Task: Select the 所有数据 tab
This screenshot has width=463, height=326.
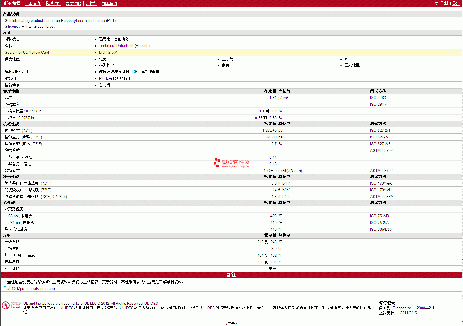Action: pyautogui.click(x=12, y=4)
